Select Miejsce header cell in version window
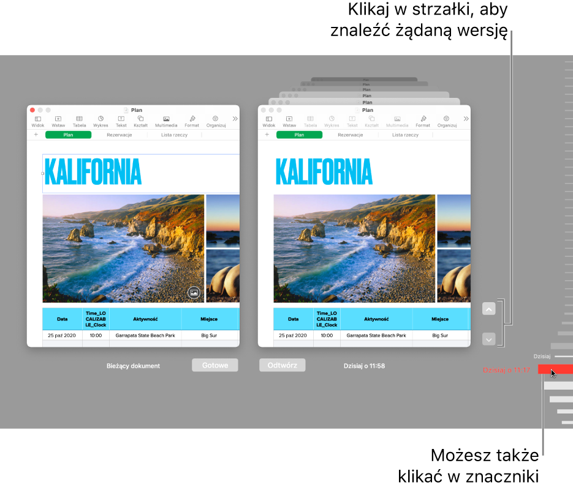 [x=440, y=319]
